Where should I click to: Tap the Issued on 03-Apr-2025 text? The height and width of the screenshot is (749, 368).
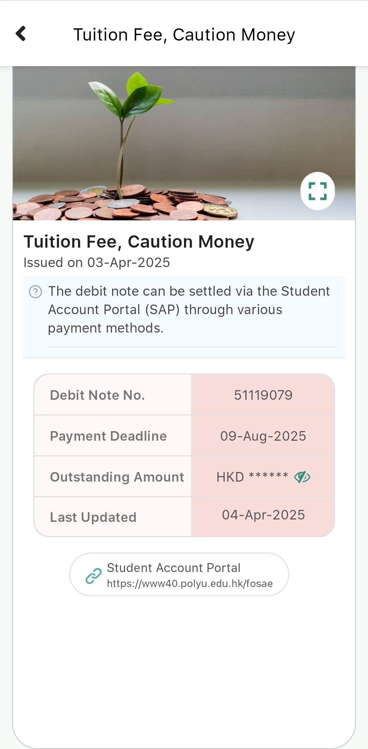(96, 263)
